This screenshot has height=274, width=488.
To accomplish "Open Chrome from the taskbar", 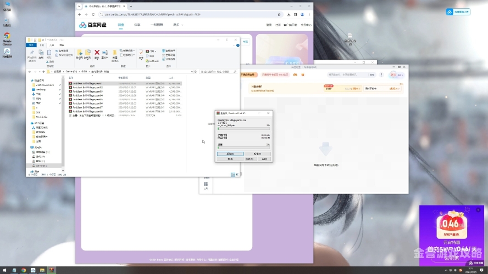I will pos(24,270).
